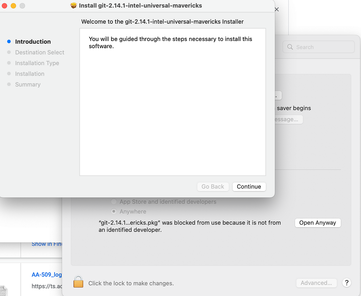Click Open Anyway in the Security preferences window
The width and height of the screenshot is (361, 296).
coord(318,223)
